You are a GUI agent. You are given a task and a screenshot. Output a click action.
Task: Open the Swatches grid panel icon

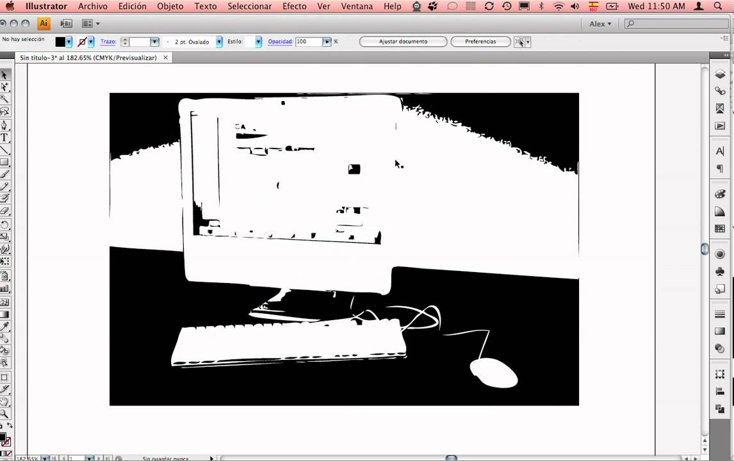[x=720, y=229]
